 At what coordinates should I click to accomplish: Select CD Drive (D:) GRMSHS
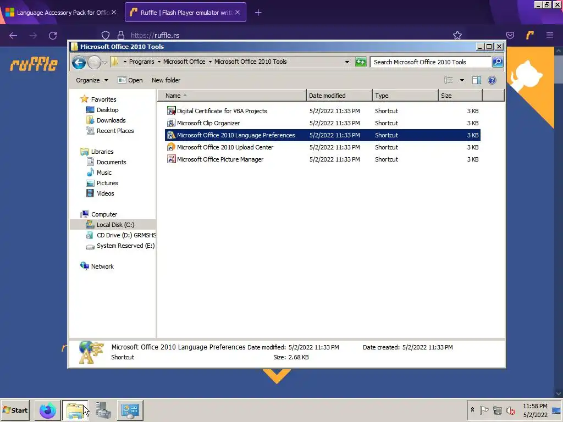click(126, 235)
